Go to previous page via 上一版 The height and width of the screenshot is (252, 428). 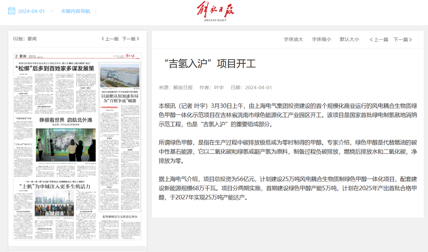coord(110,39)
